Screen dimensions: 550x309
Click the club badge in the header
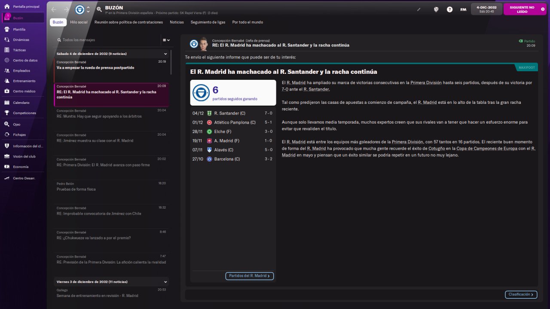point(79,9)
